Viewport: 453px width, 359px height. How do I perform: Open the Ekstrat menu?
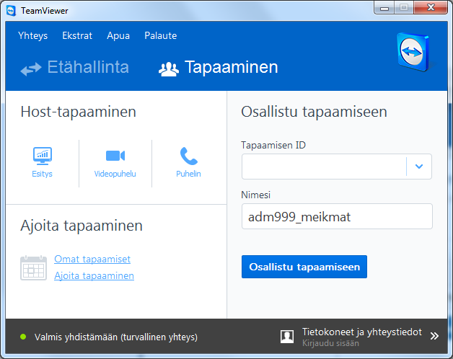point(77,35)
